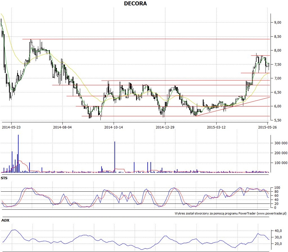Click the STS 80 scale label
Screen dimensions: 288x252
pyautogui.click(x=276, y=192)
